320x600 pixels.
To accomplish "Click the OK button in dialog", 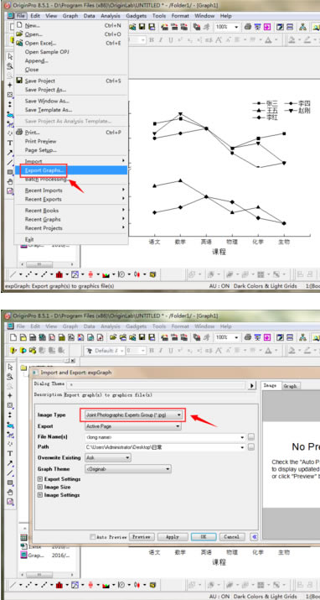I will (204, 537).
